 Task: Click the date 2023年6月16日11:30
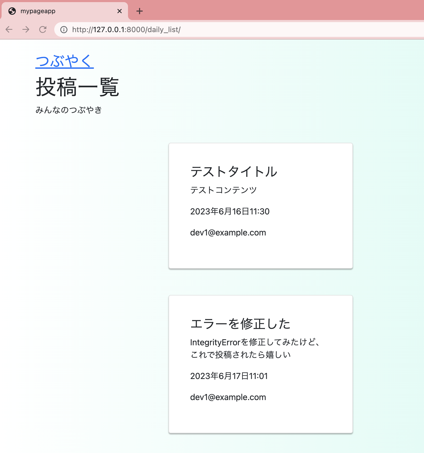[230, 211]
